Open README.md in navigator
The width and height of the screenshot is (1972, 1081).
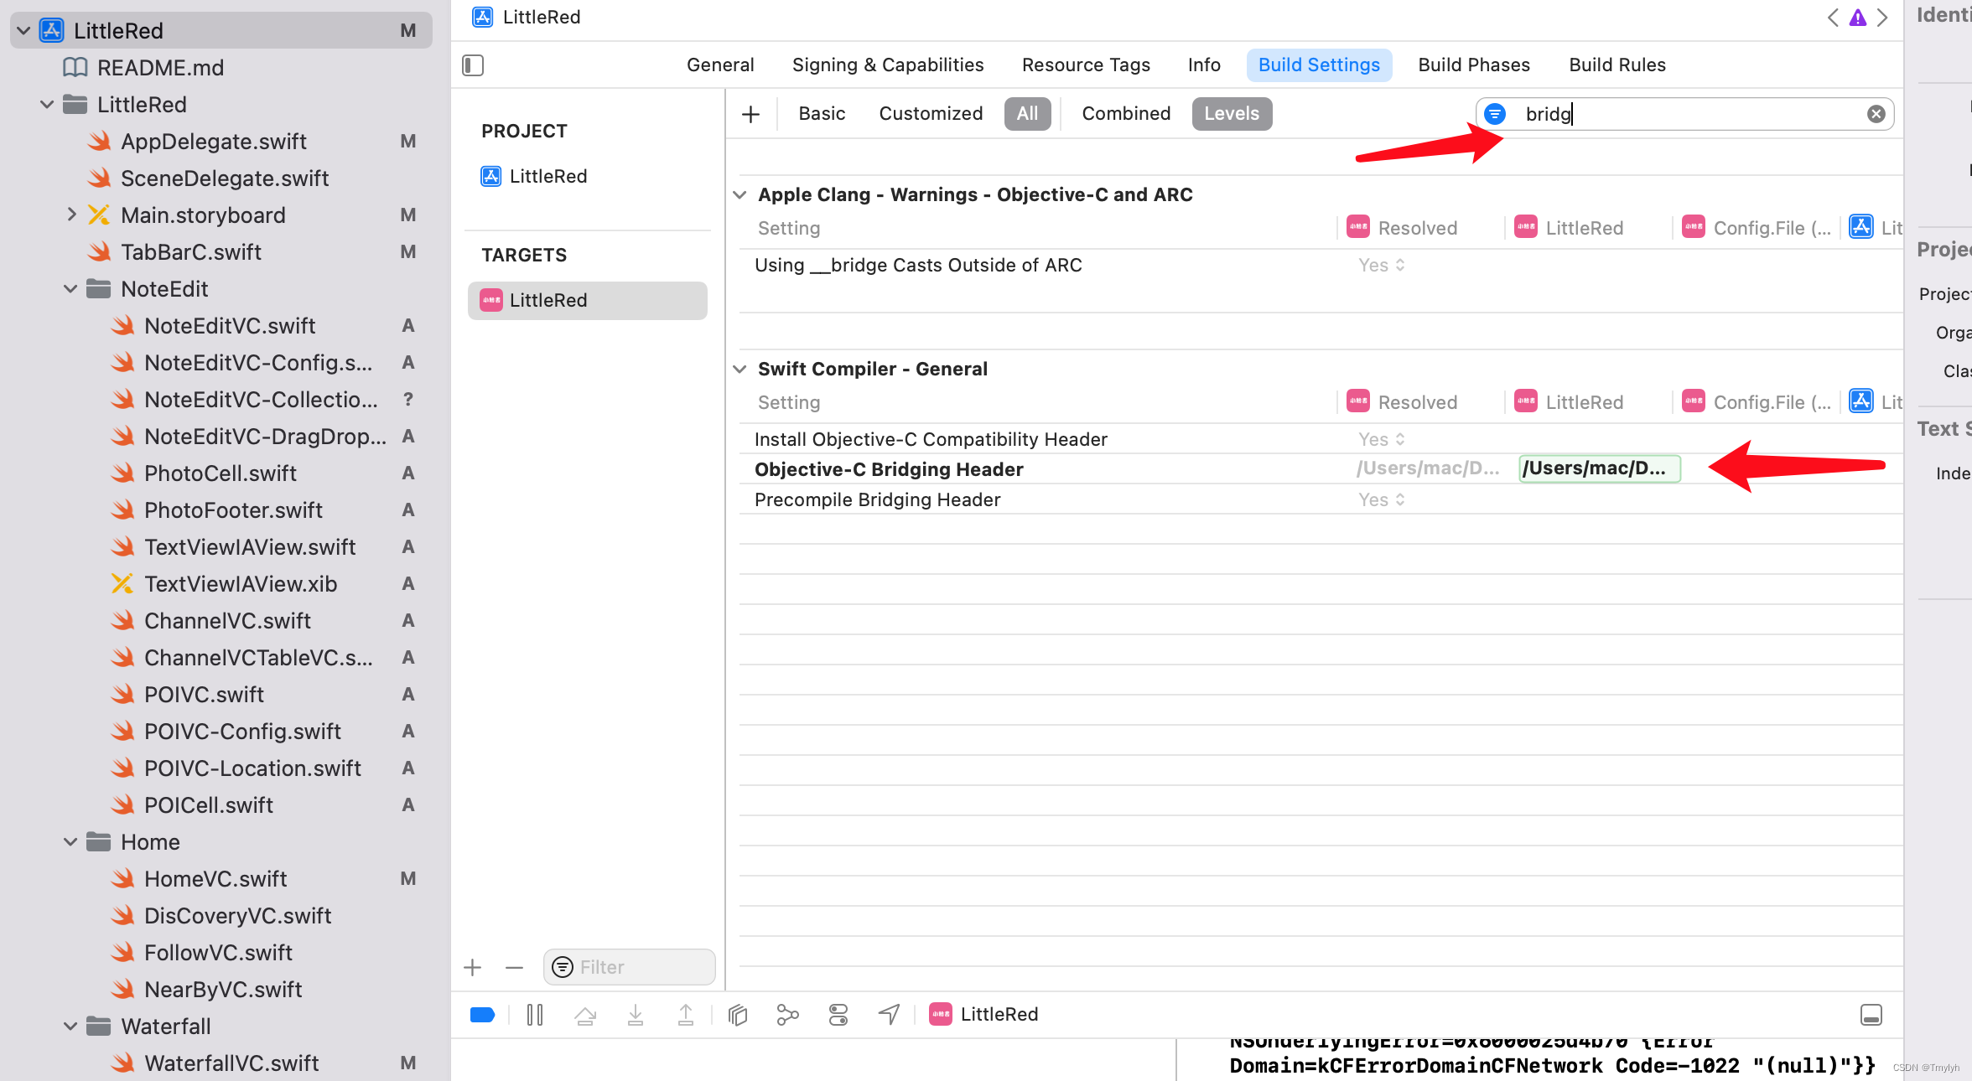160,68
